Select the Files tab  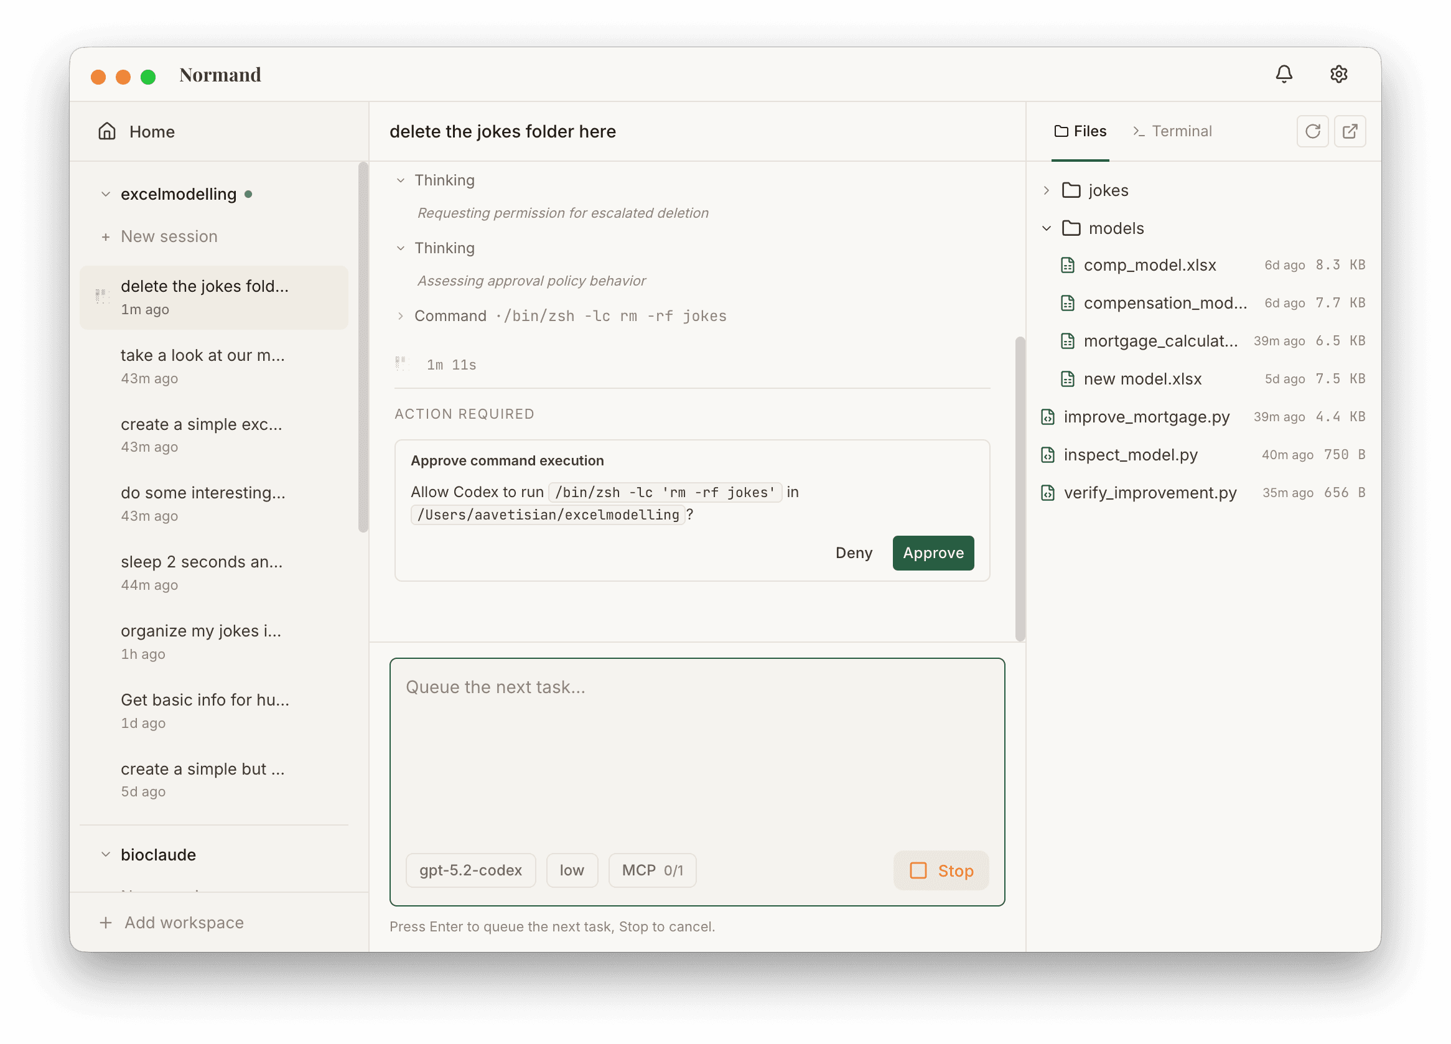(x=1080, y=131)
